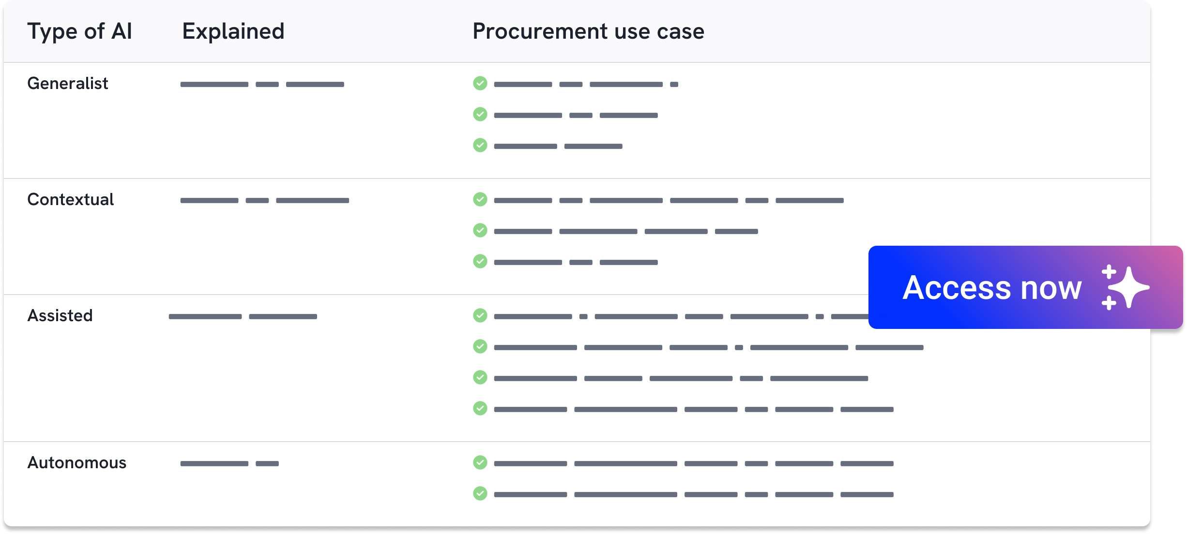Collapse the Assisted row

click(x=60, y=315)
